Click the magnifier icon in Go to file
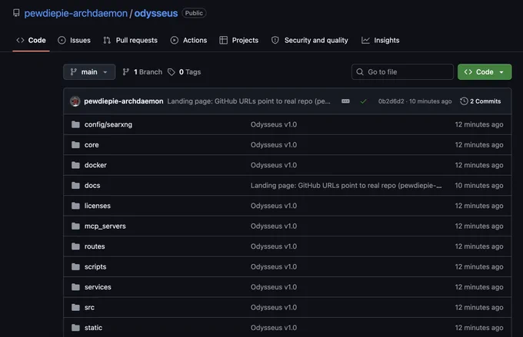Image resolution: width=523 pixels, height=337 pixels. pos(360,72)
